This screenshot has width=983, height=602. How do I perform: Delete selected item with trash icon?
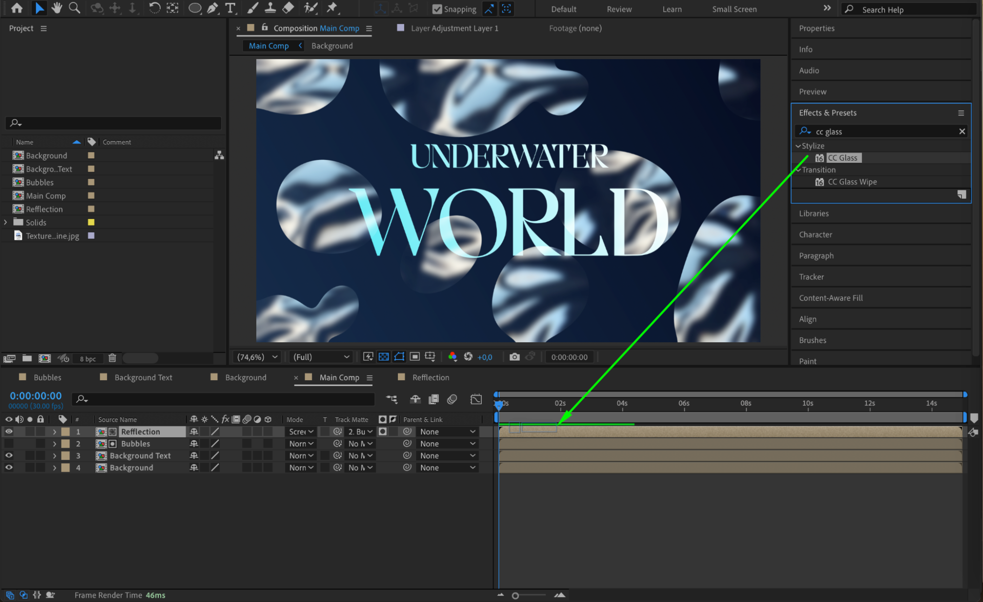[112, 358]
